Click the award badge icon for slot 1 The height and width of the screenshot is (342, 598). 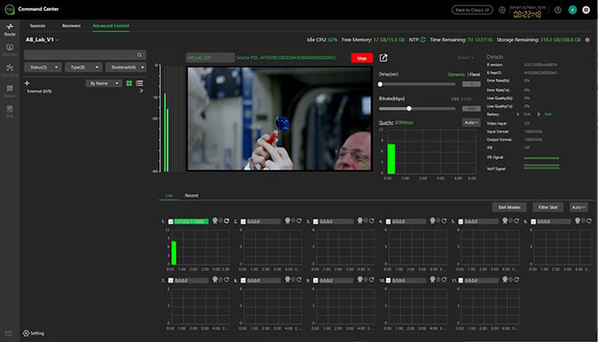pyautogui.click(x=215, y=221)
